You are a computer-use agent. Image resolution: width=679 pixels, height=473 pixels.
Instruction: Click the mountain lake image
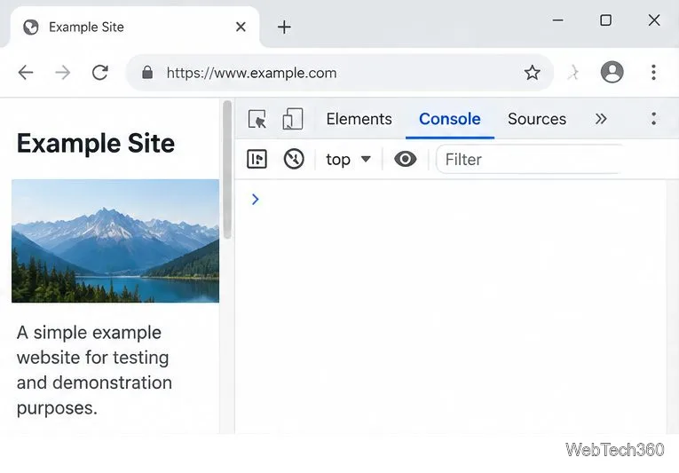click(115, 240)
